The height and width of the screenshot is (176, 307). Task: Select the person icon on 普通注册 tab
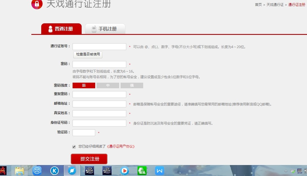(50, 28)
